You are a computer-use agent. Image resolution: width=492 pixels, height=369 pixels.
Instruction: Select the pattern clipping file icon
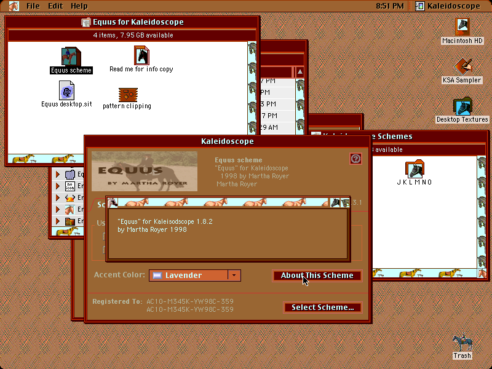click(x=128, y=95)
